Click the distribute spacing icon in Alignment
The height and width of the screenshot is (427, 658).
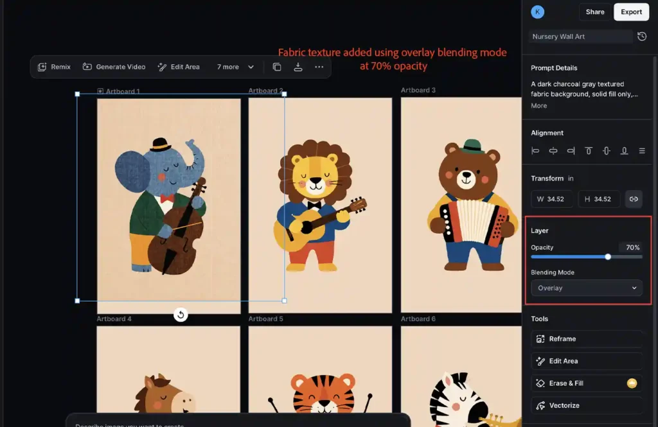click(x=642, y=151)
